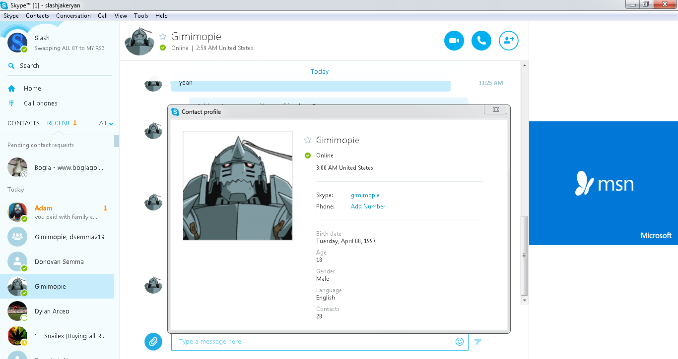The image size is (678, 359).
Task: Start a voice call with Gimimopie
Action: coord(481,41)
